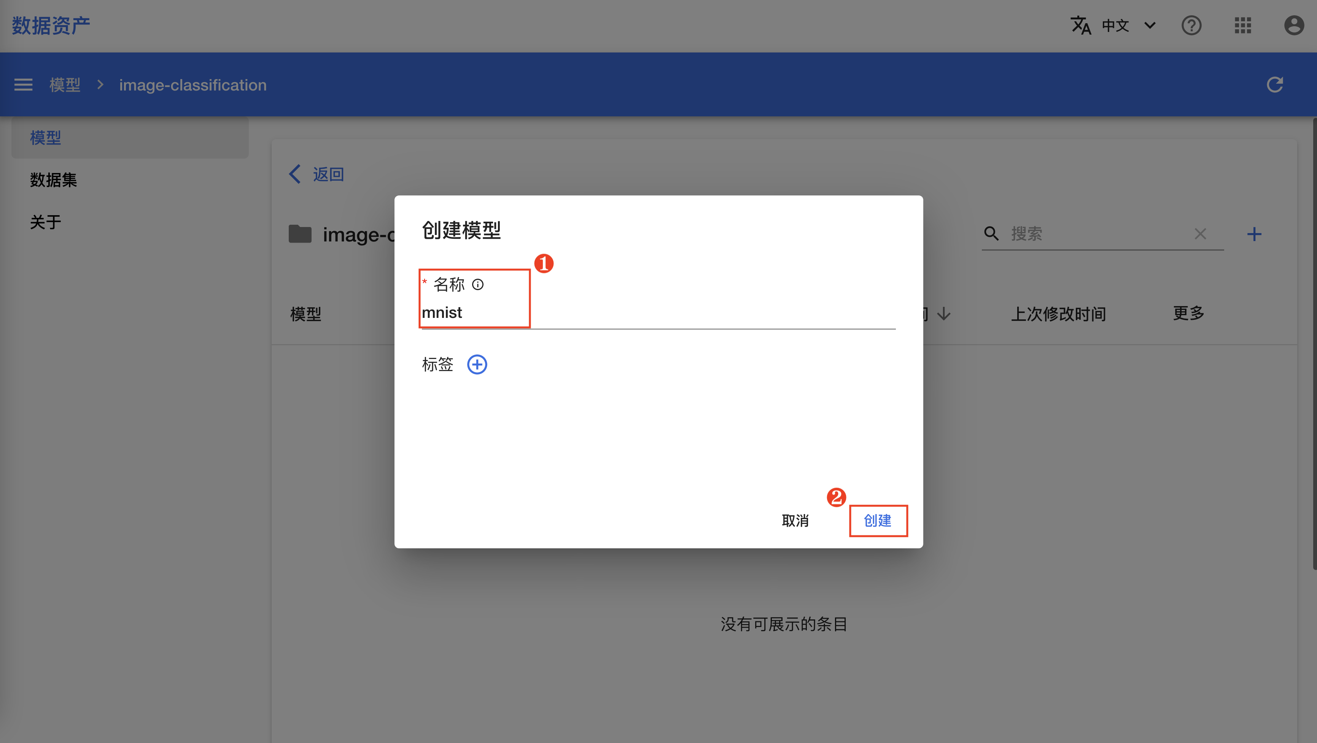Viewport: 1317px width, 743px height.
Task: Select 数据集 in the left sidebar
Action: tap(53, 180)
